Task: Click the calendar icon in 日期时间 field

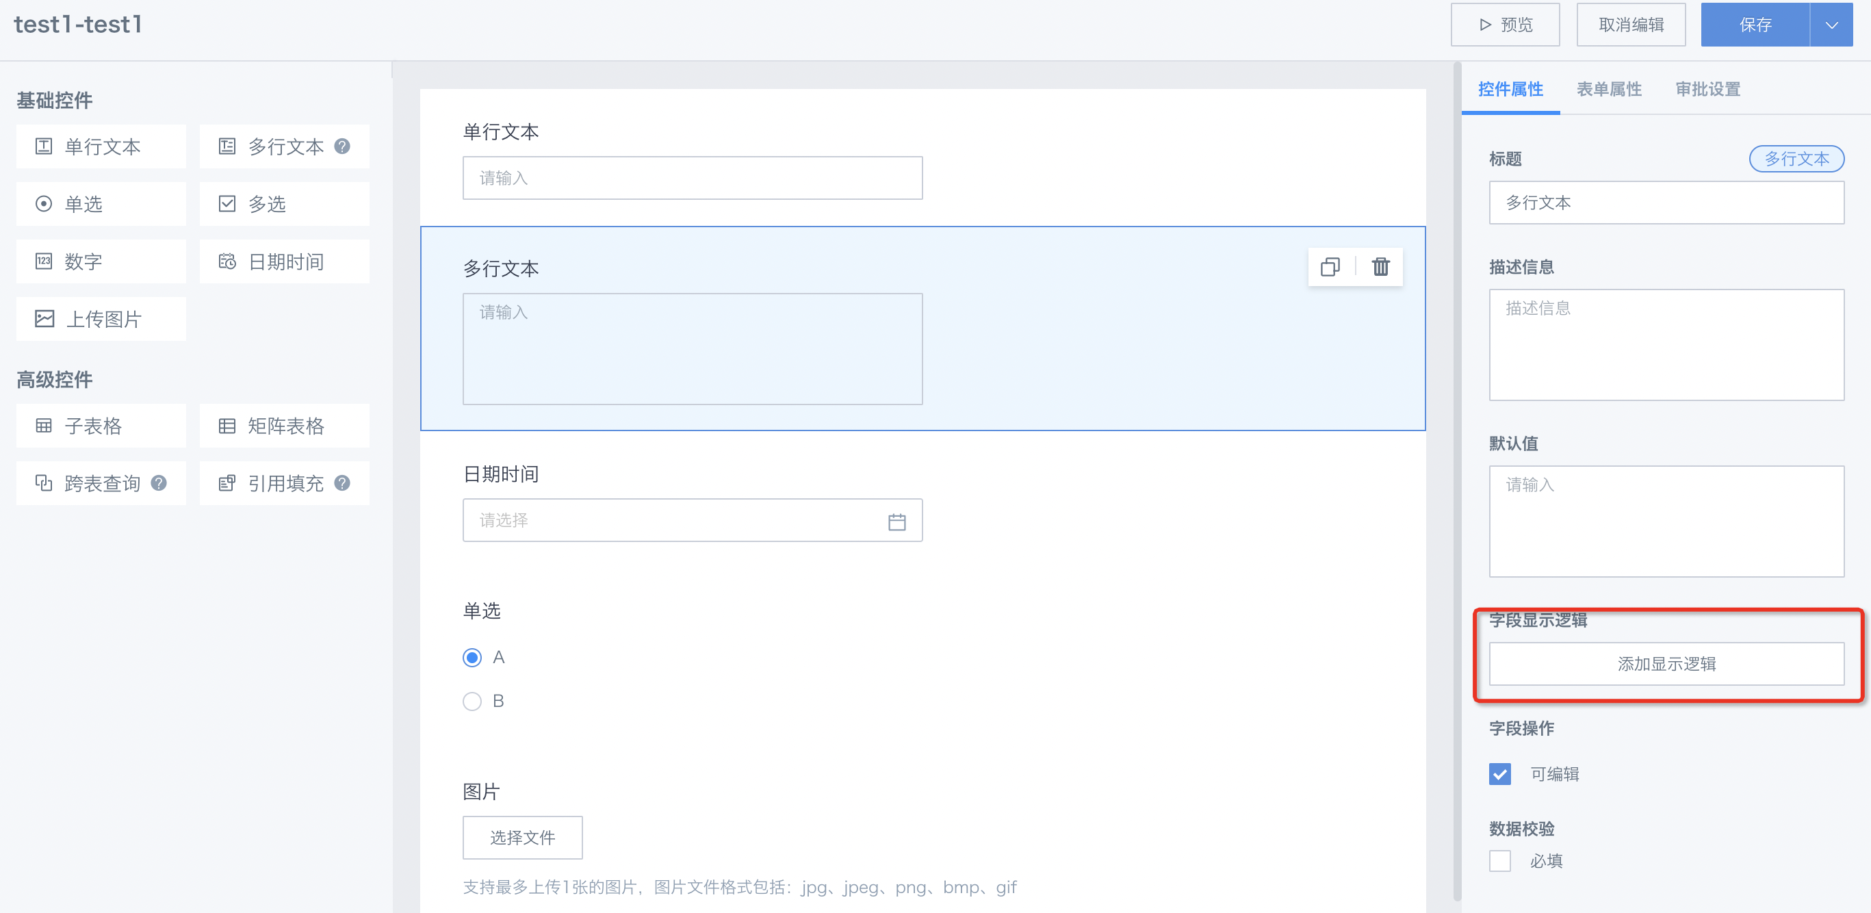Action: pos(897,521)
